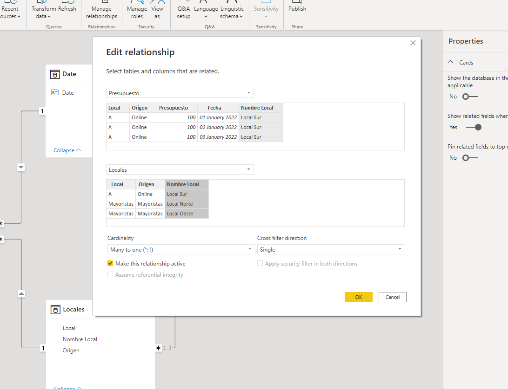Open the Language dropdown
The width and height of the screenshot is (508, 389).
point(206,12)
